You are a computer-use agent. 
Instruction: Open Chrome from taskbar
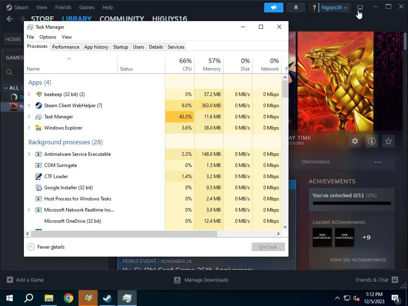pyautogui.click(x=69, y=298)
